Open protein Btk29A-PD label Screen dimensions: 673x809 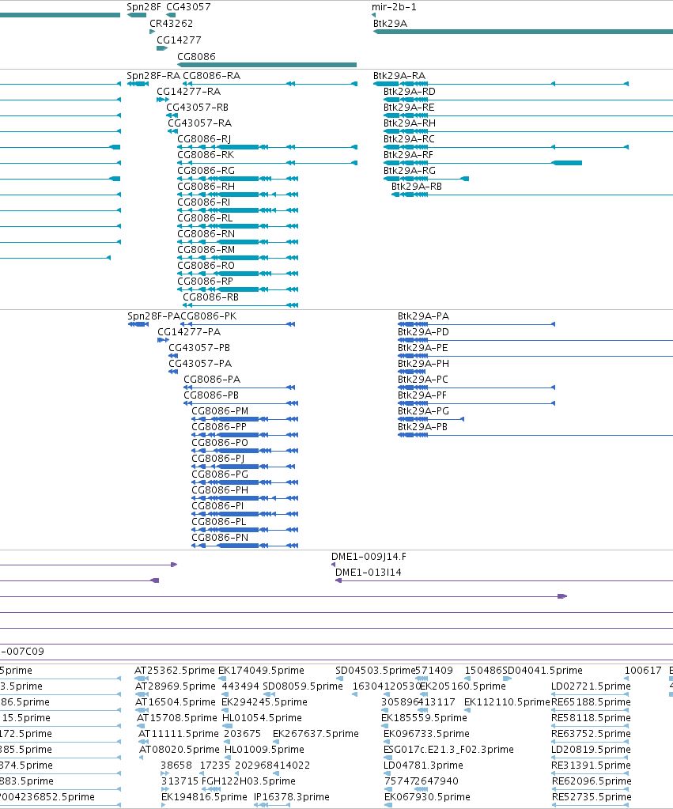click(x=423, y=332)
